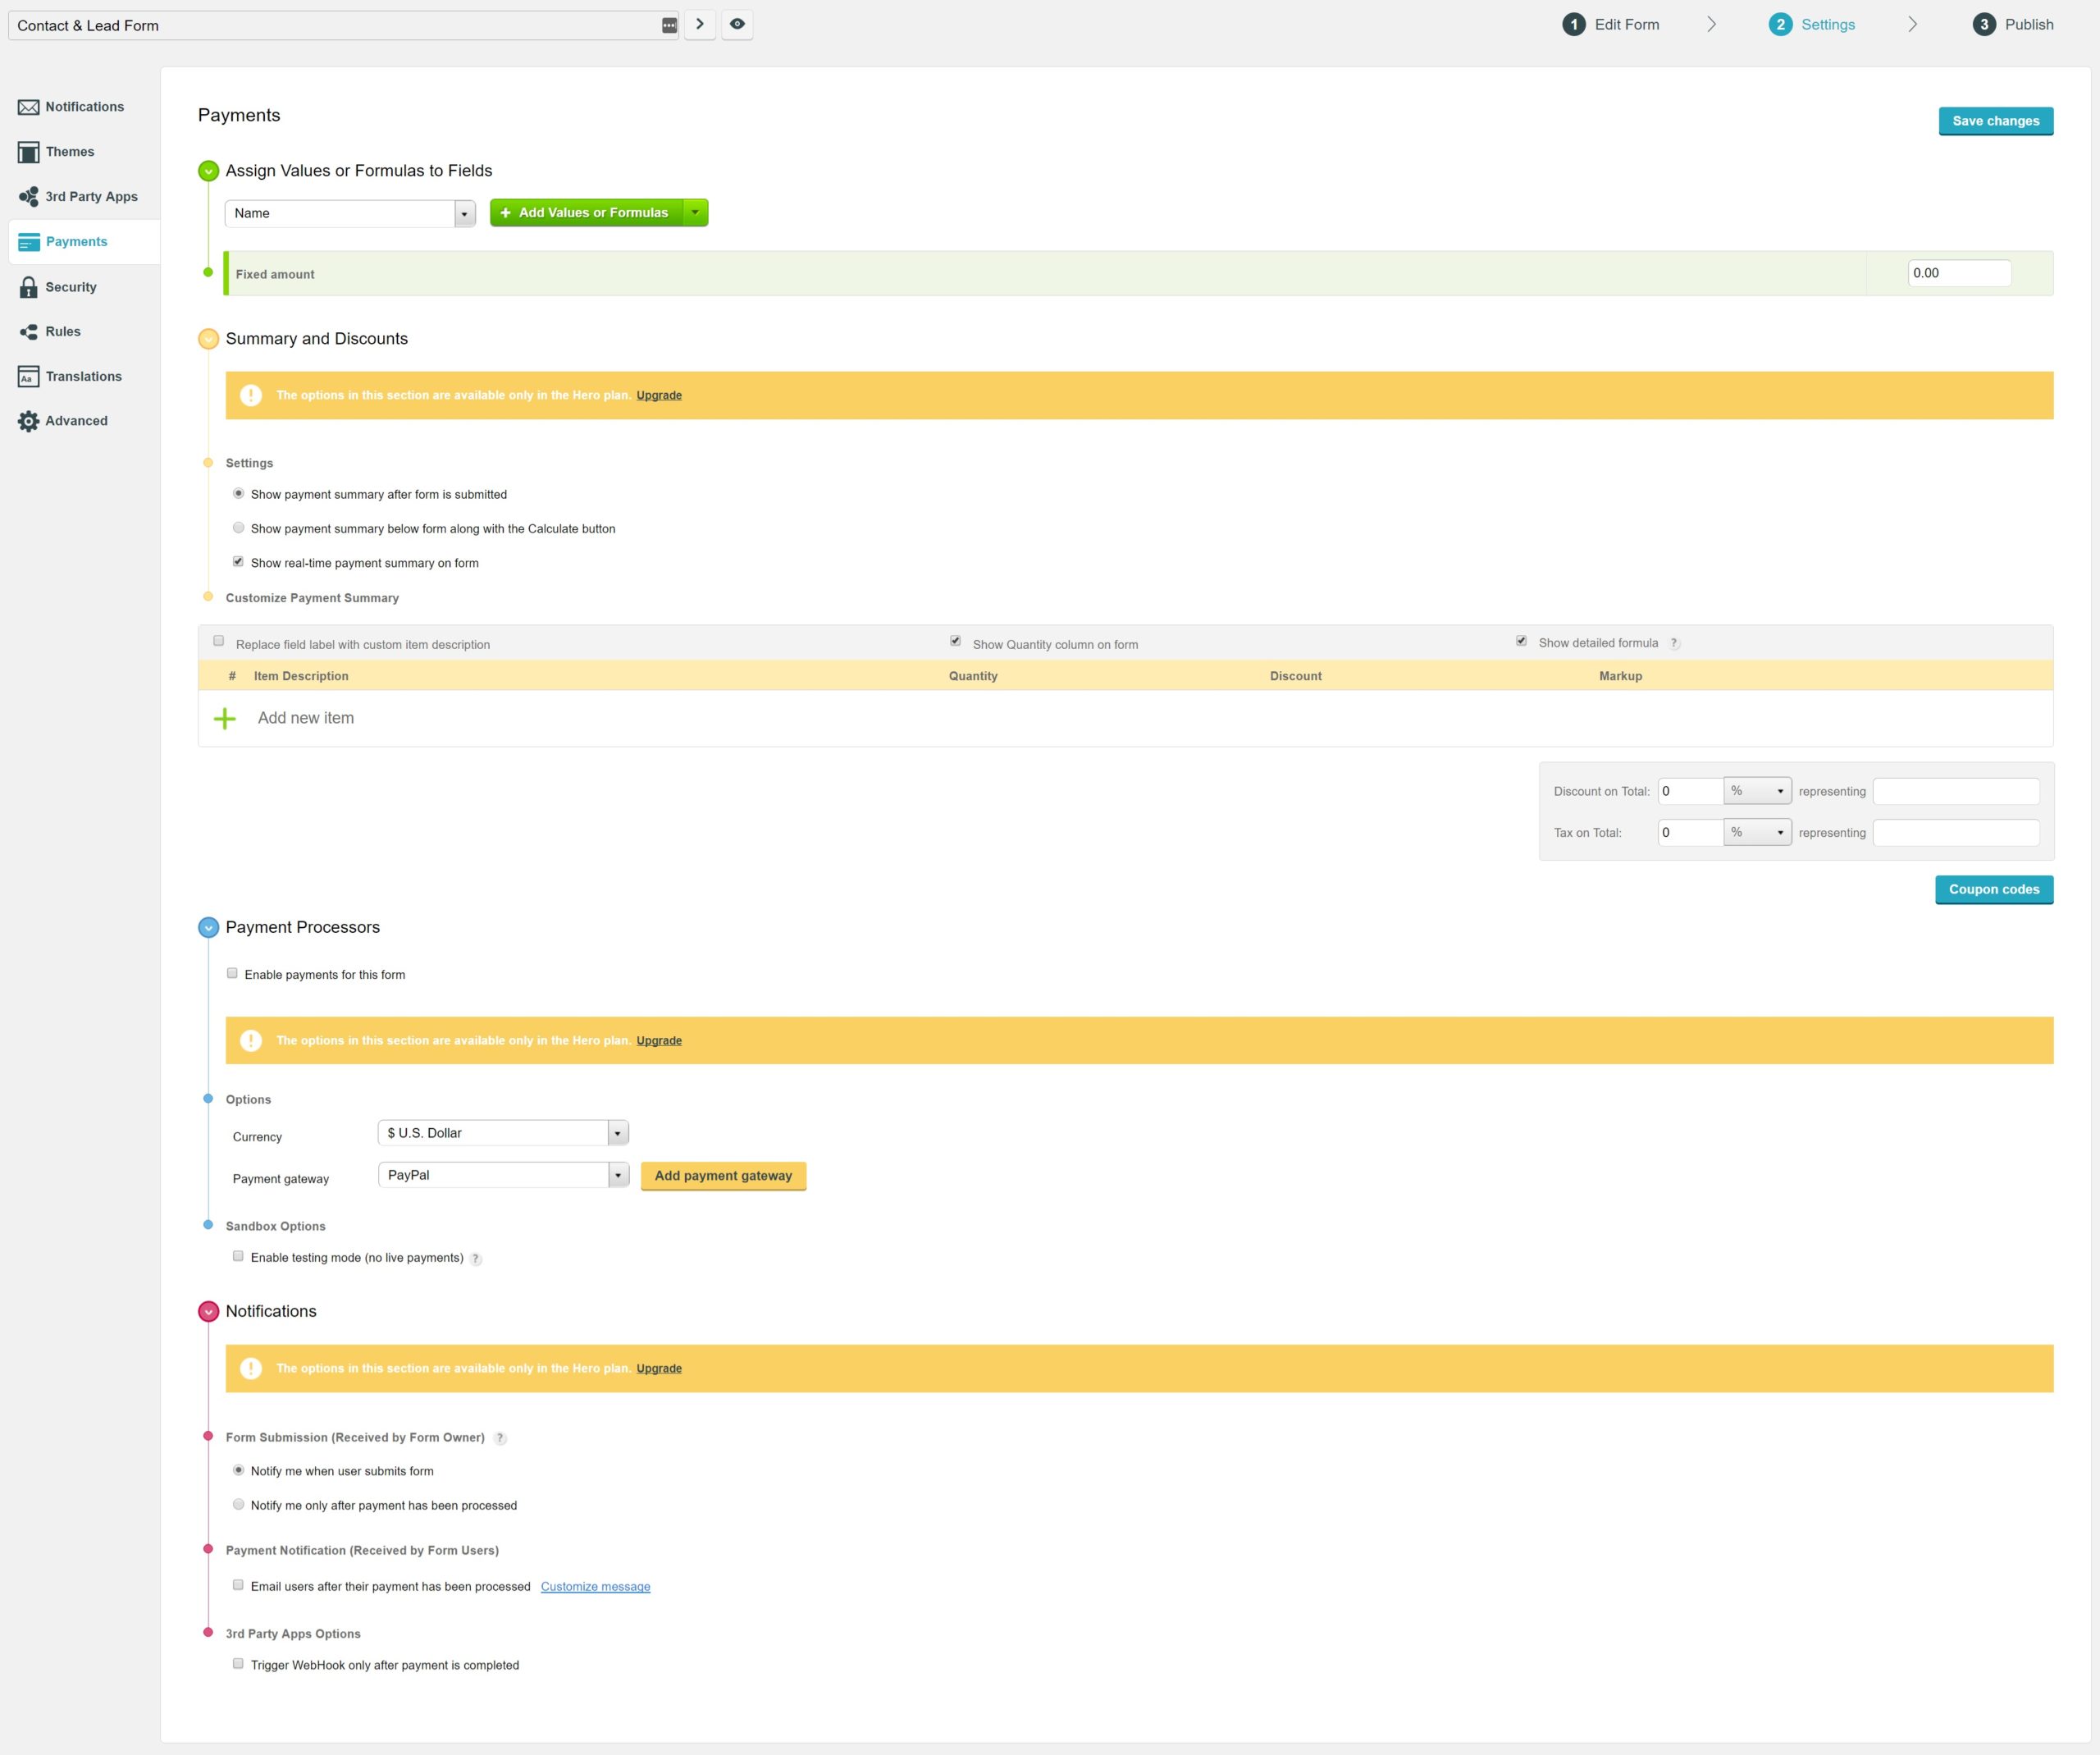2100x1755 pixels.
Task: Click Add payment gateway button
Action: point(722,1174)
